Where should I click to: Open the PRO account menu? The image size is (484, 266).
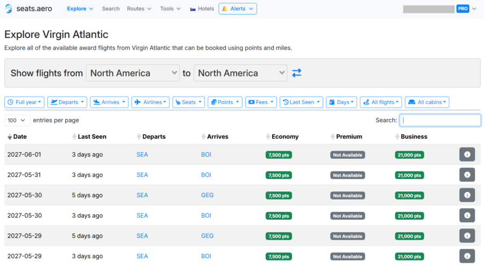[x=466, y=9]
